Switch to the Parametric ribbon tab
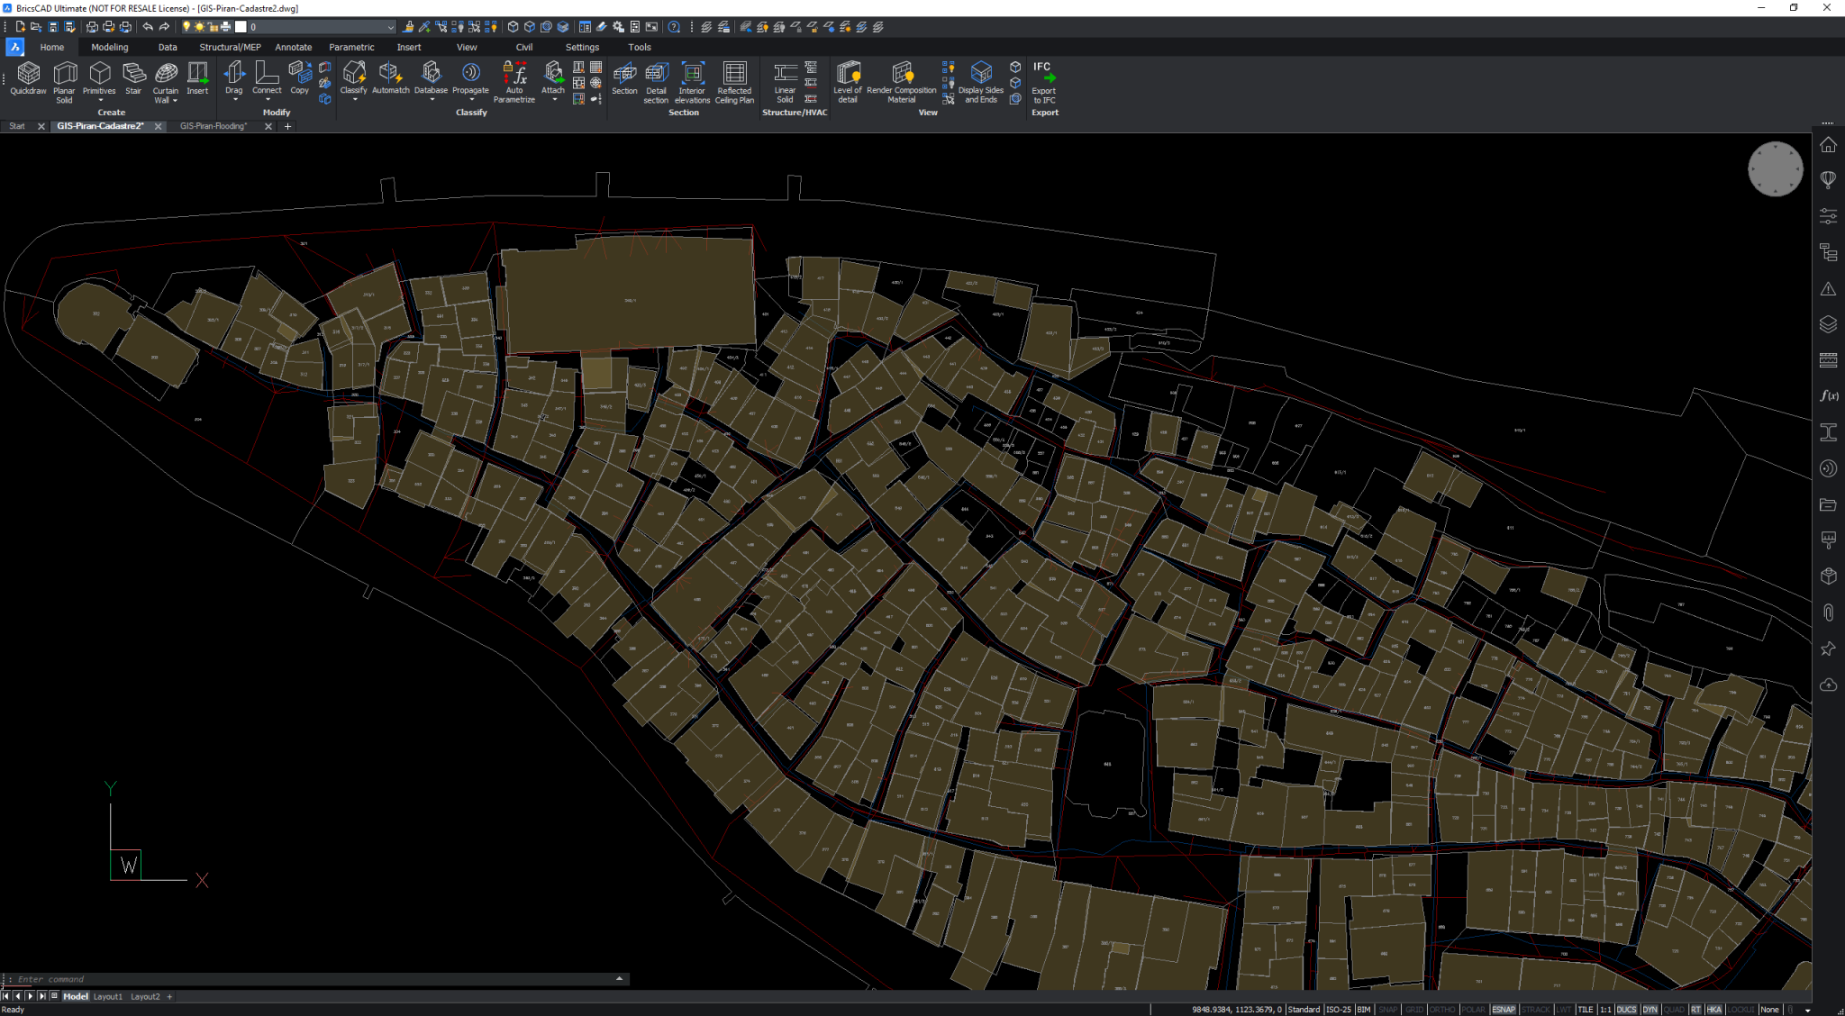This screenshot has width=1845, height=1016. pos(351,47)
